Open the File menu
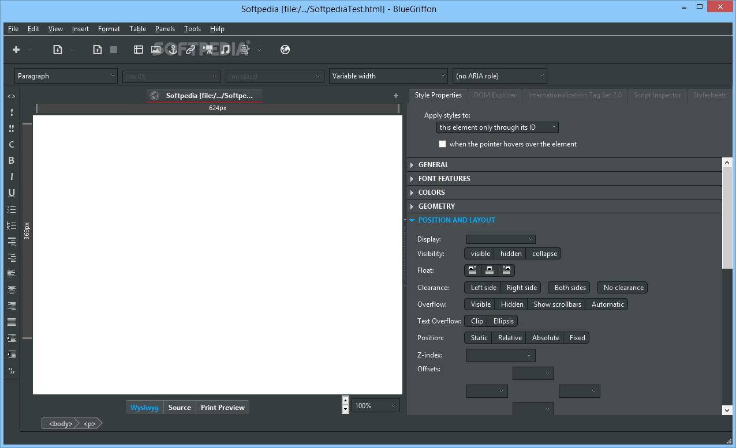The image size is (736, 448). [13, 29]
